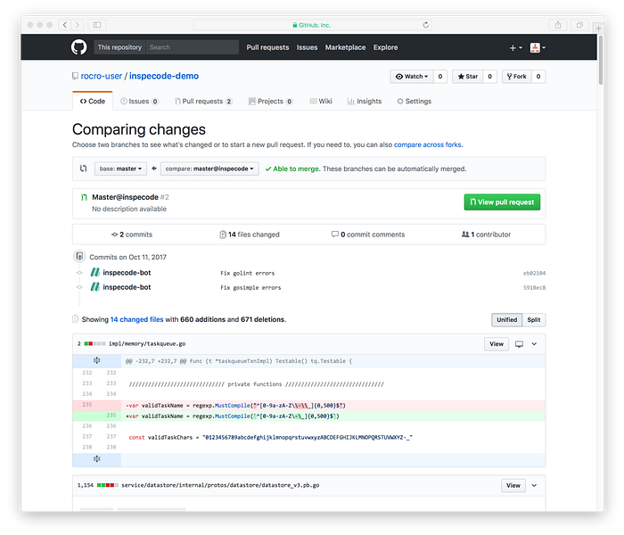
Task: Open Safari's share icon
Action: [558, 25]
